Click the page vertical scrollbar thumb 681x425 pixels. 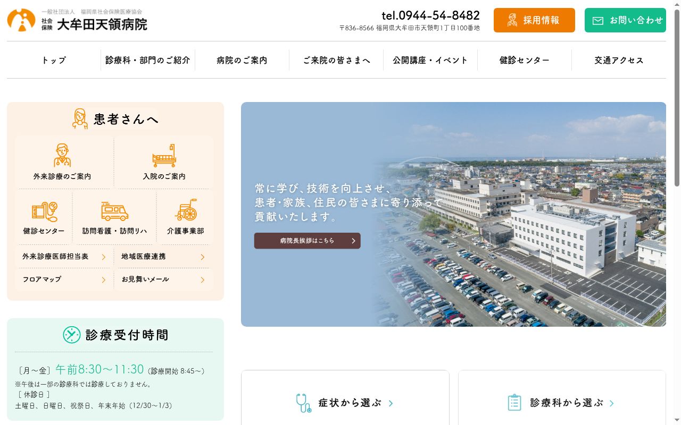click(x=677, y=98)
